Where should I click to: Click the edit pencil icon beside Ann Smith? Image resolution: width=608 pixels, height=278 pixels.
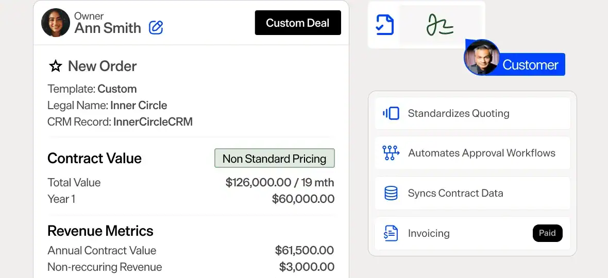156,27
